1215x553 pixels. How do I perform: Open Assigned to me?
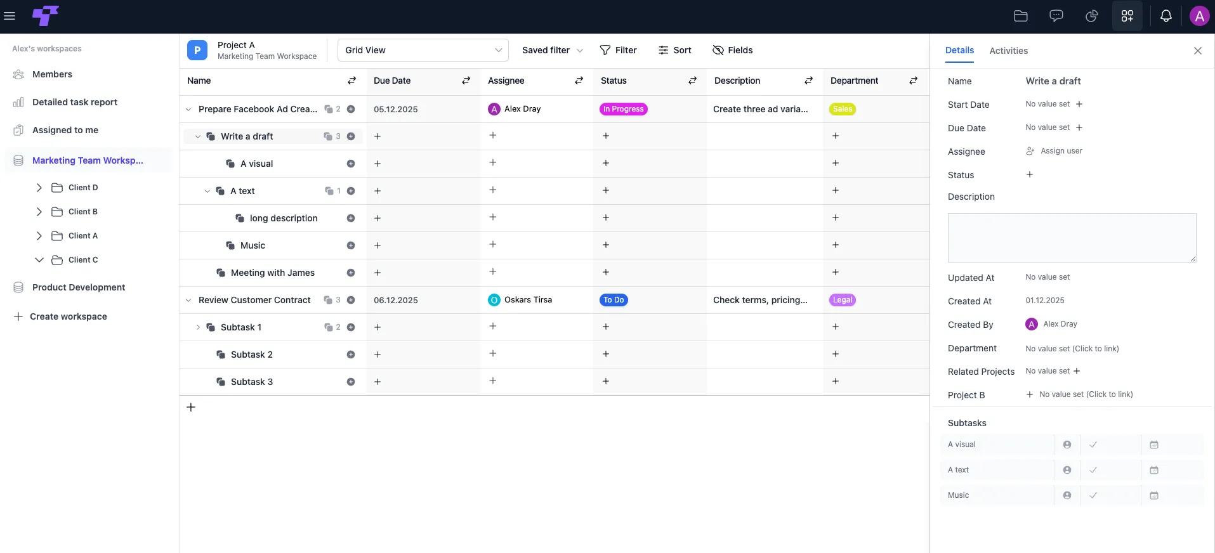click(x=65, y=130)
